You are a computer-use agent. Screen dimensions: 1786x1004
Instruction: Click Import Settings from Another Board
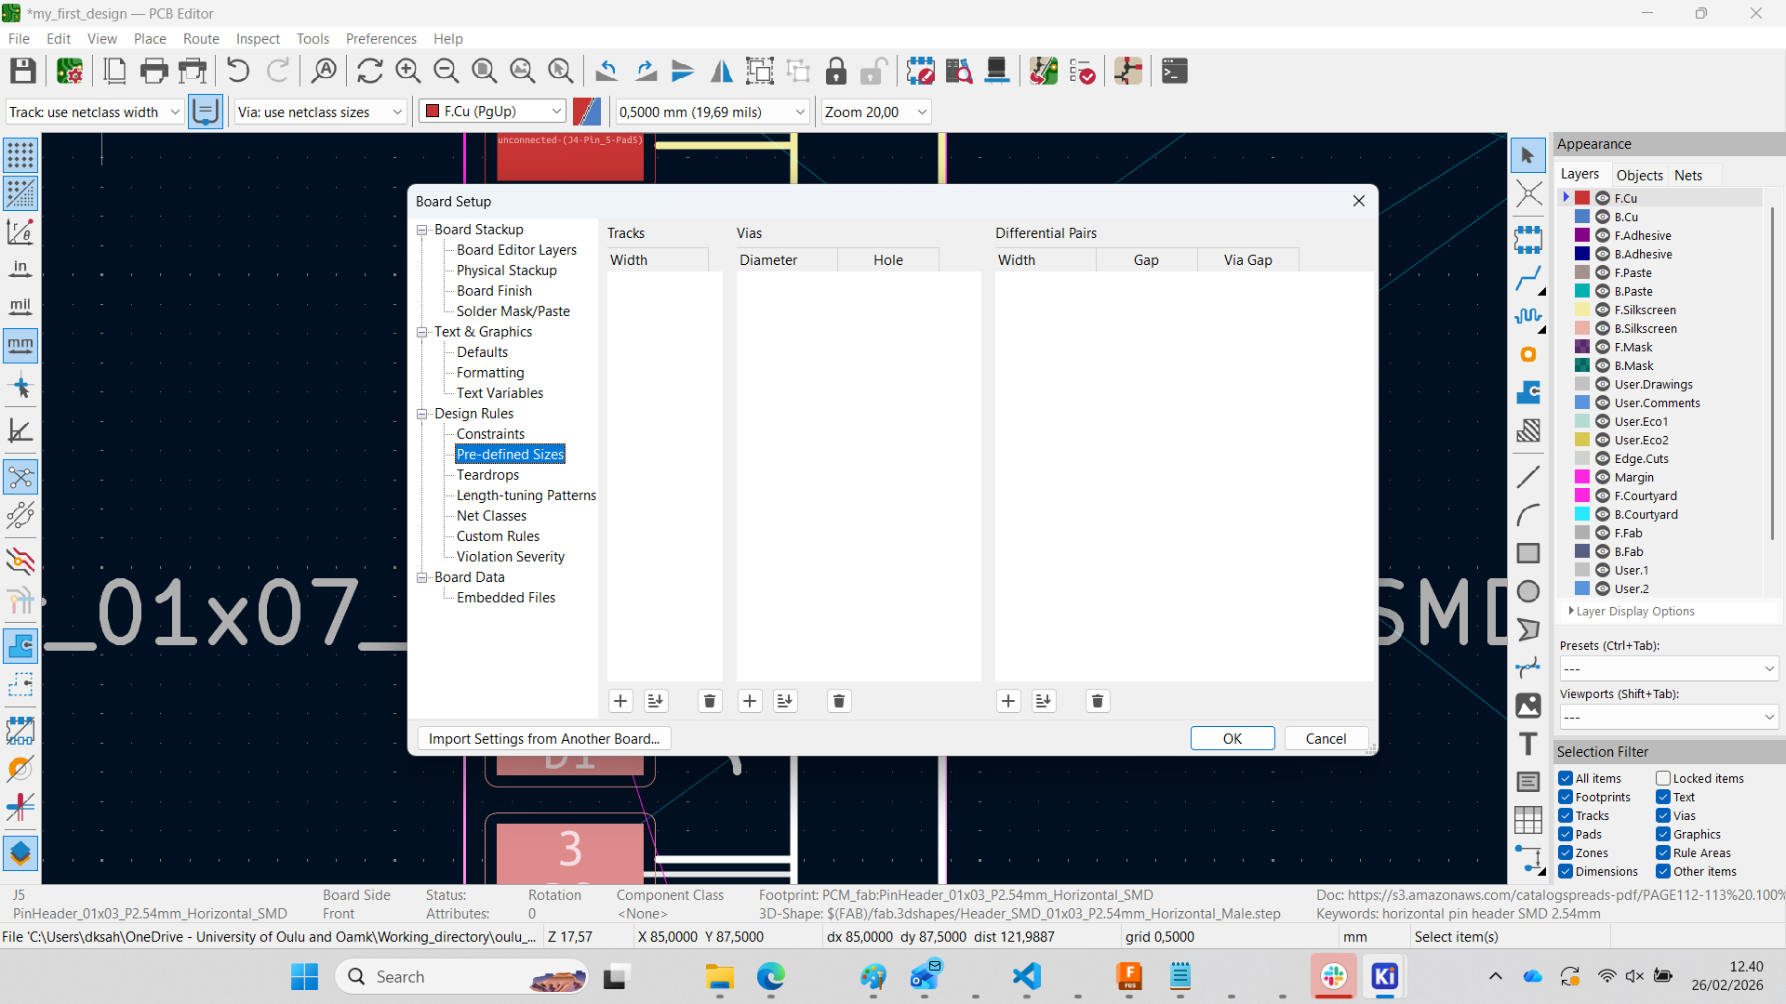[543, 738]
